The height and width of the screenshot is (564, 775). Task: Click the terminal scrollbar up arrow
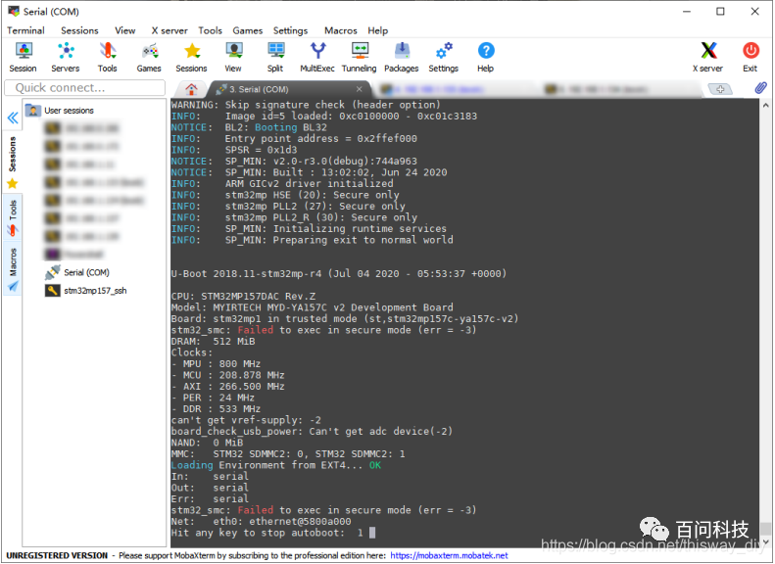pyautogui.click(x=765, y=105)
